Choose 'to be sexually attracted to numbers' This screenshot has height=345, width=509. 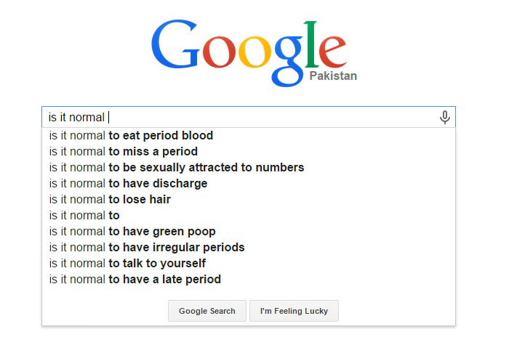coord(249,167)
